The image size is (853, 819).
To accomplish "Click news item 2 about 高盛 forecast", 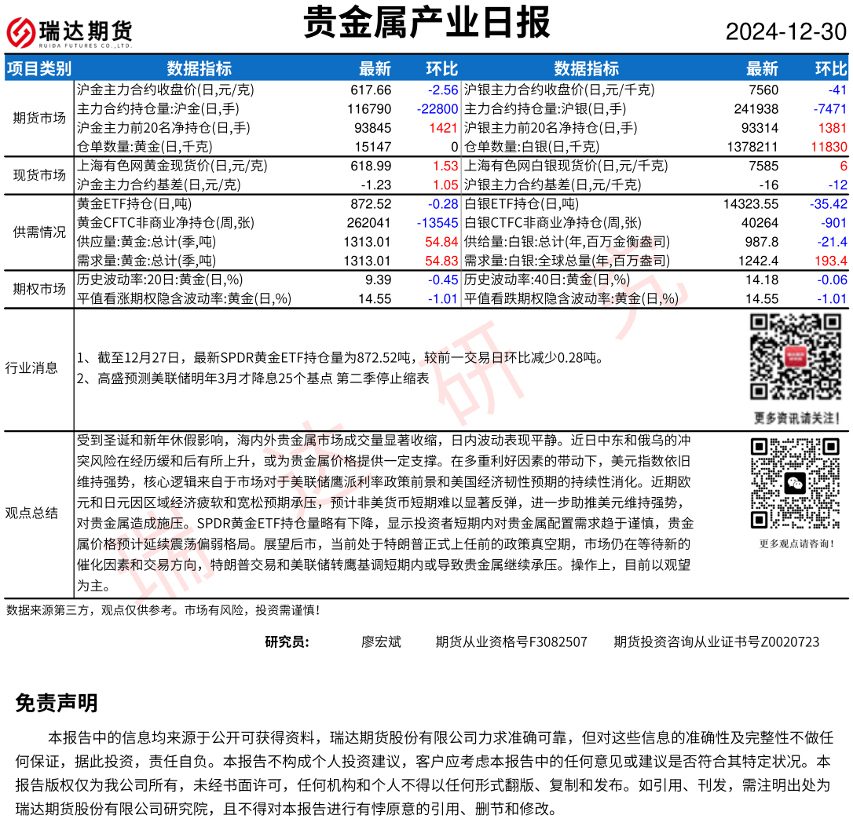I will pyautogui.click(x=252, y=378).
